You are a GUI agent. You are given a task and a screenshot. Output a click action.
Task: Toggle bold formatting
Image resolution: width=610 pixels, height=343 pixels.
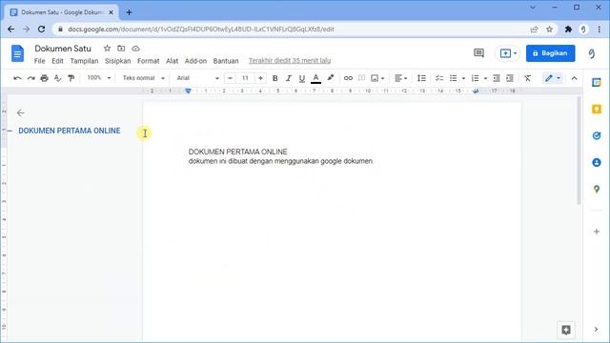(x=275, y=78)
